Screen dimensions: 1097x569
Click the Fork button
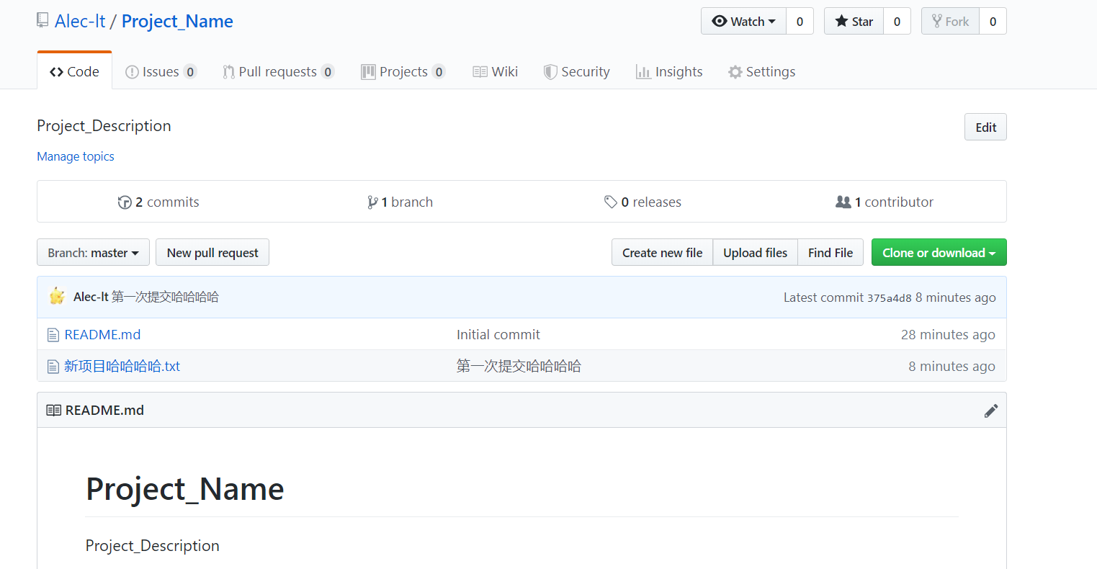tap(950, 22)
